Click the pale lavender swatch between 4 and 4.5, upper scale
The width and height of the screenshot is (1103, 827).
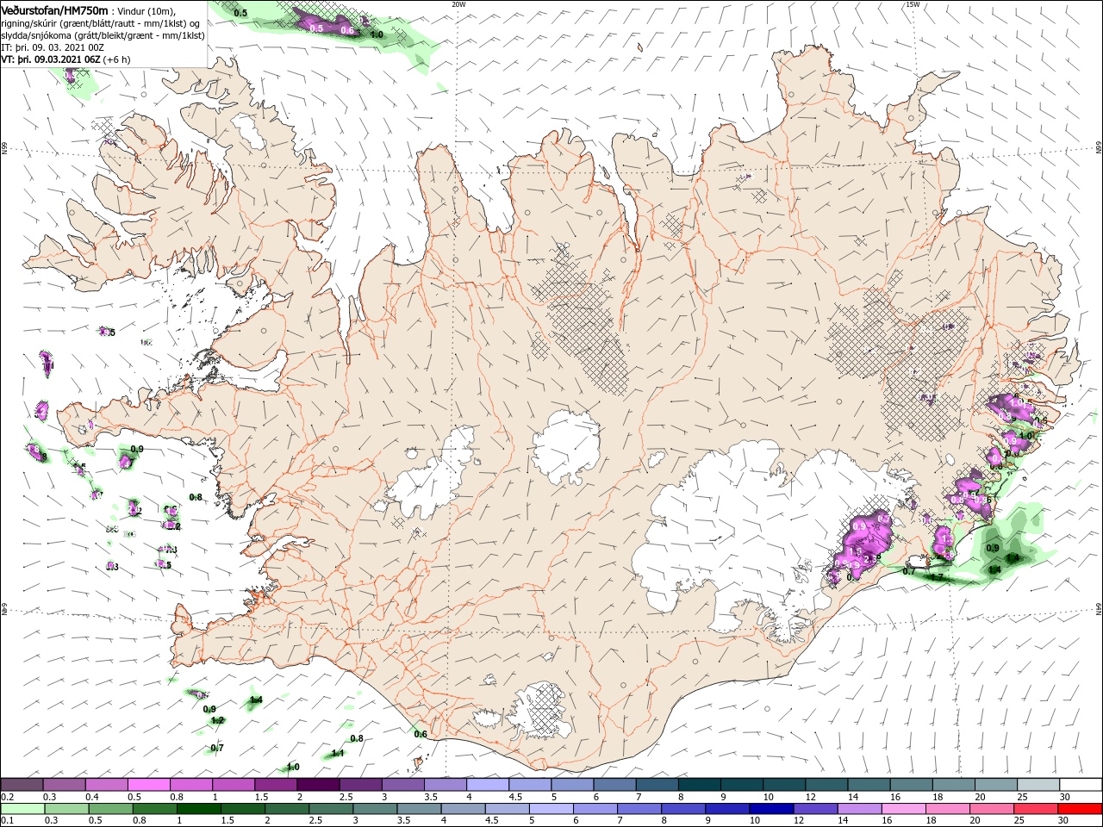coord(488,785)
